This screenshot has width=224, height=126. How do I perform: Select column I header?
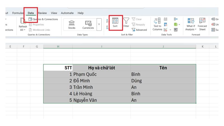[x=102, y=46]
